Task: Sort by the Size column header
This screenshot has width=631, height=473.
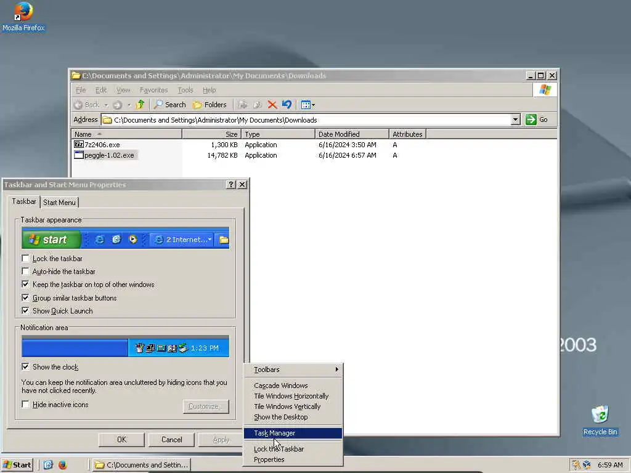Action: [x=212, y=134]
